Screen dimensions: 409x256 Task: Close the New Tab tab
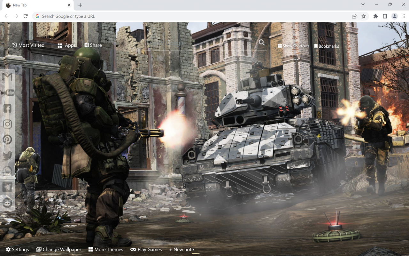(69, 5)
